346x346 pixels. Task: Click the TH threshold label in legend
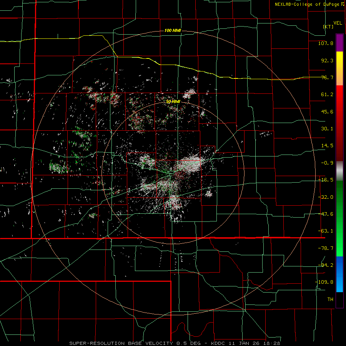(x=330, y=299)
